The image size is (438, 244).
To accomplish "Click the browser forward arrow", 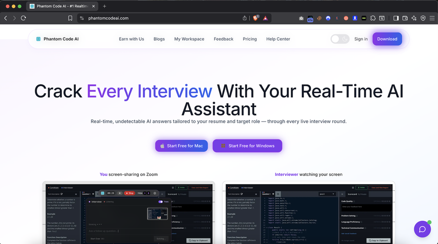I will [14, 18].
